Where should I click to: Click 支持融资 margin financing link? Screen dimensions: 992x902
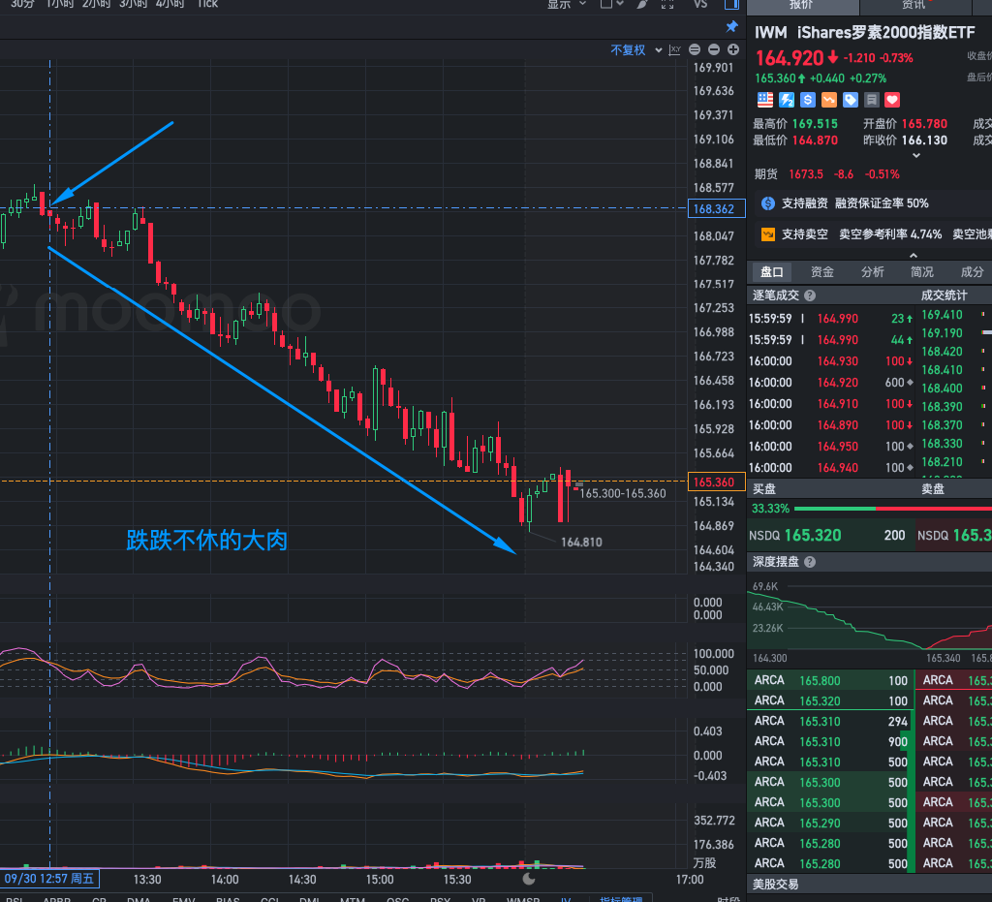[805, 203]
